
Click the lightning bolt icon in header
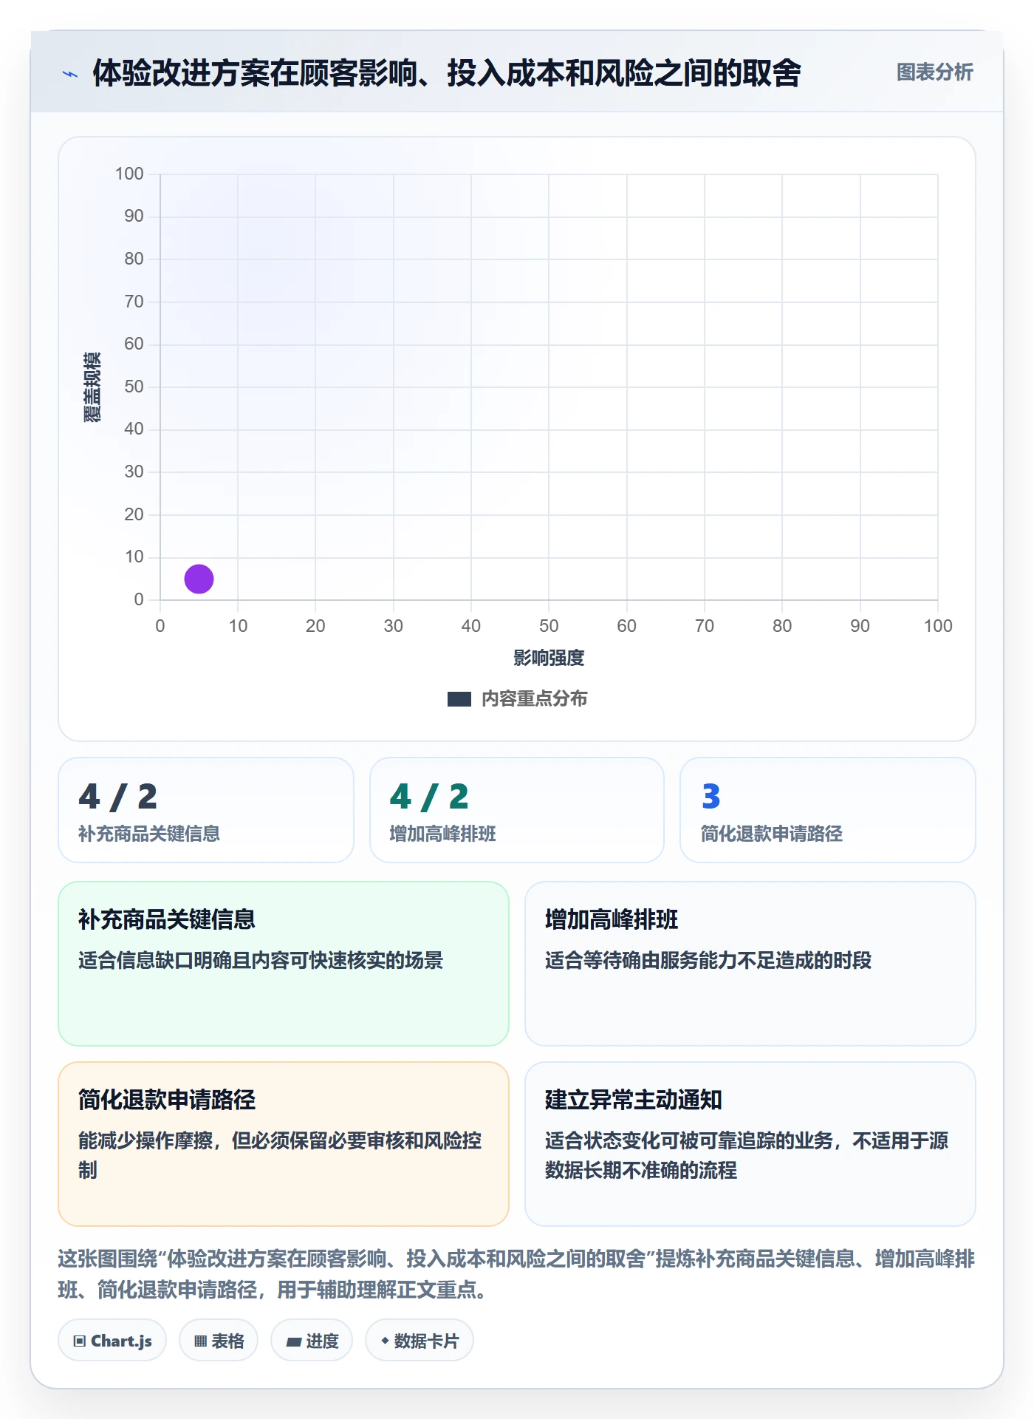point(70,74)
